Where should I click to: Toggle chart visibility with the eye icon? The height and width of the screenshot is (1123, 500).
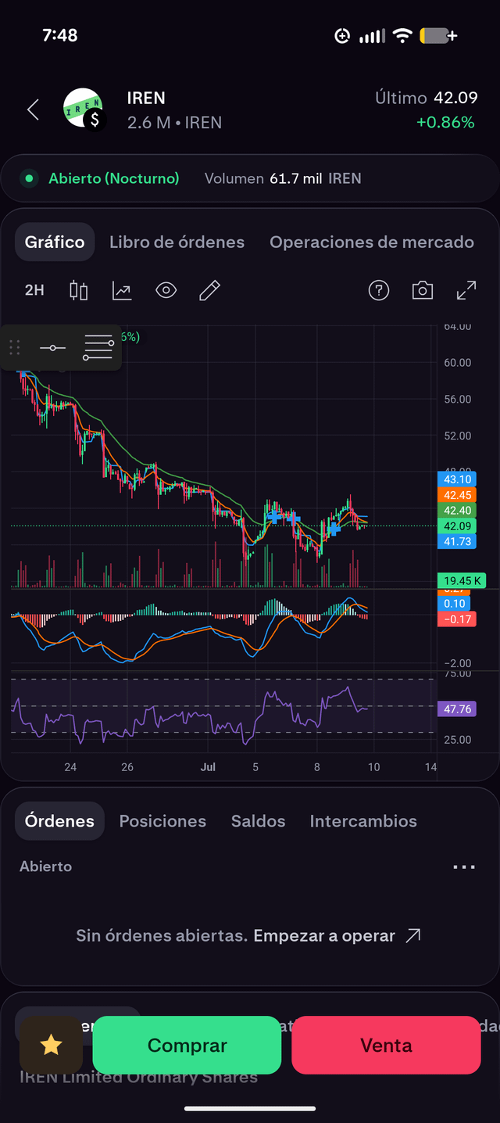click(x=166, y=291)
